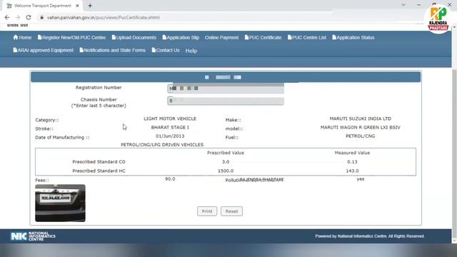View the PUC Centre List

tap(307, 37)
